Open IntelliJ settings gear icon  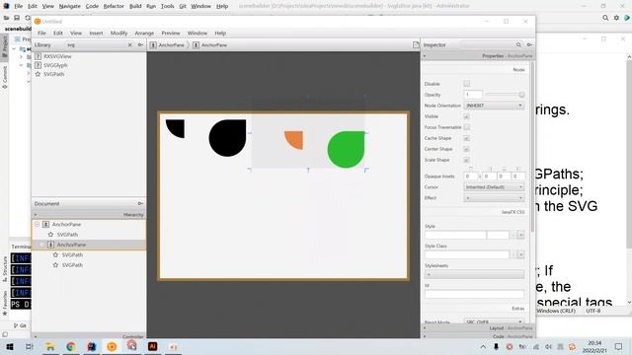616,18
